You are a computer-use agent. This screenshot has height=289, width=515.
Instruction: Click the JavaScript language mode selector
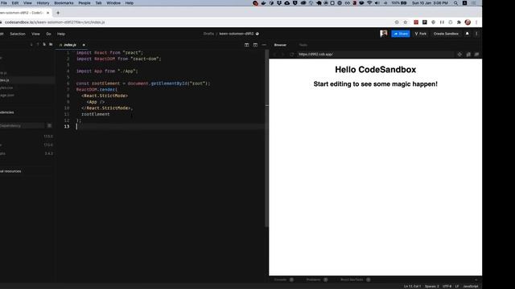(471, 287)
